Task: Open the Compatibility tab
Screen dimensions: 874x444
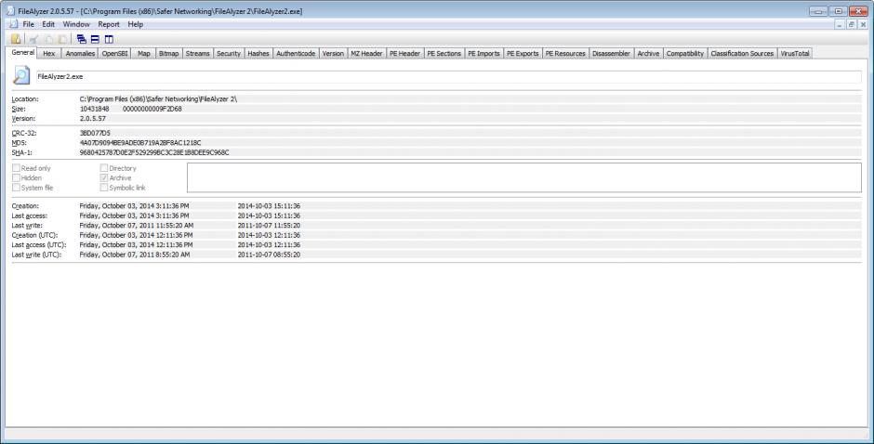Action: coord(685,54)
